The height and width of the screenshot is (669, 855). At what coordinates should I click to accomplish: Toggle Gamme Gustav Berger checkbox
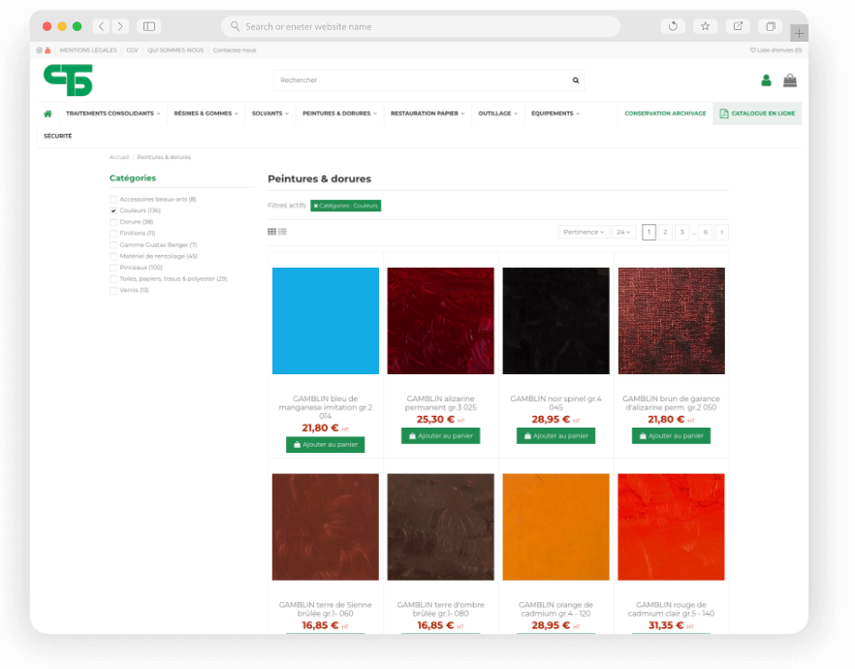pyautogui.click(x=113, y=244)
